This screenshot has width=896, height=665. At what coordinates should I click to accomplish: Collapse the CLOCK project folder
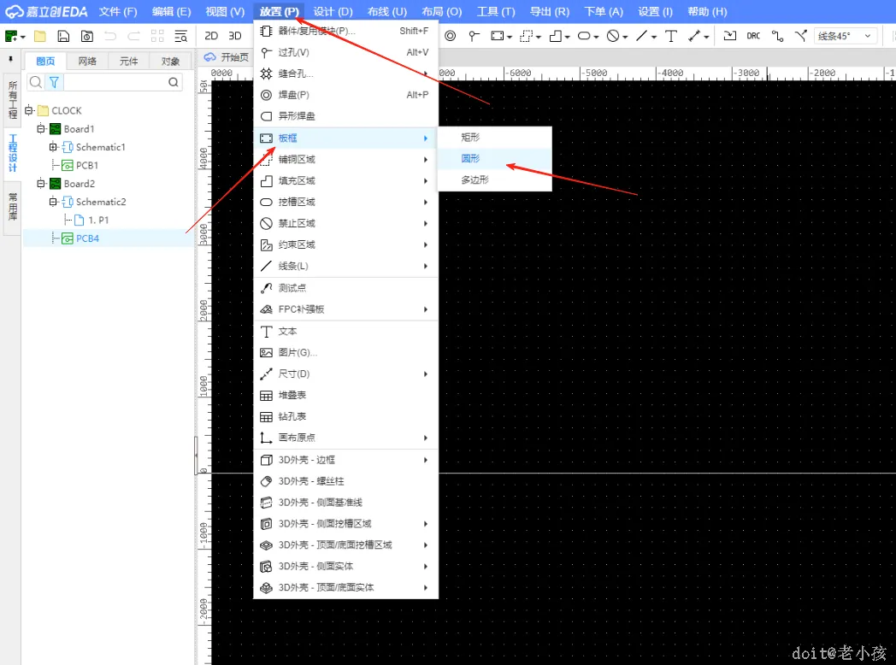29,110
